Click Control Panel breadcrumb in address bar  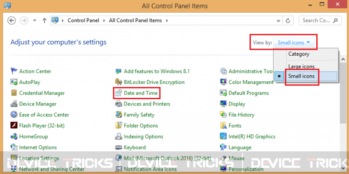pyautogui.click(x=84, y=20)
